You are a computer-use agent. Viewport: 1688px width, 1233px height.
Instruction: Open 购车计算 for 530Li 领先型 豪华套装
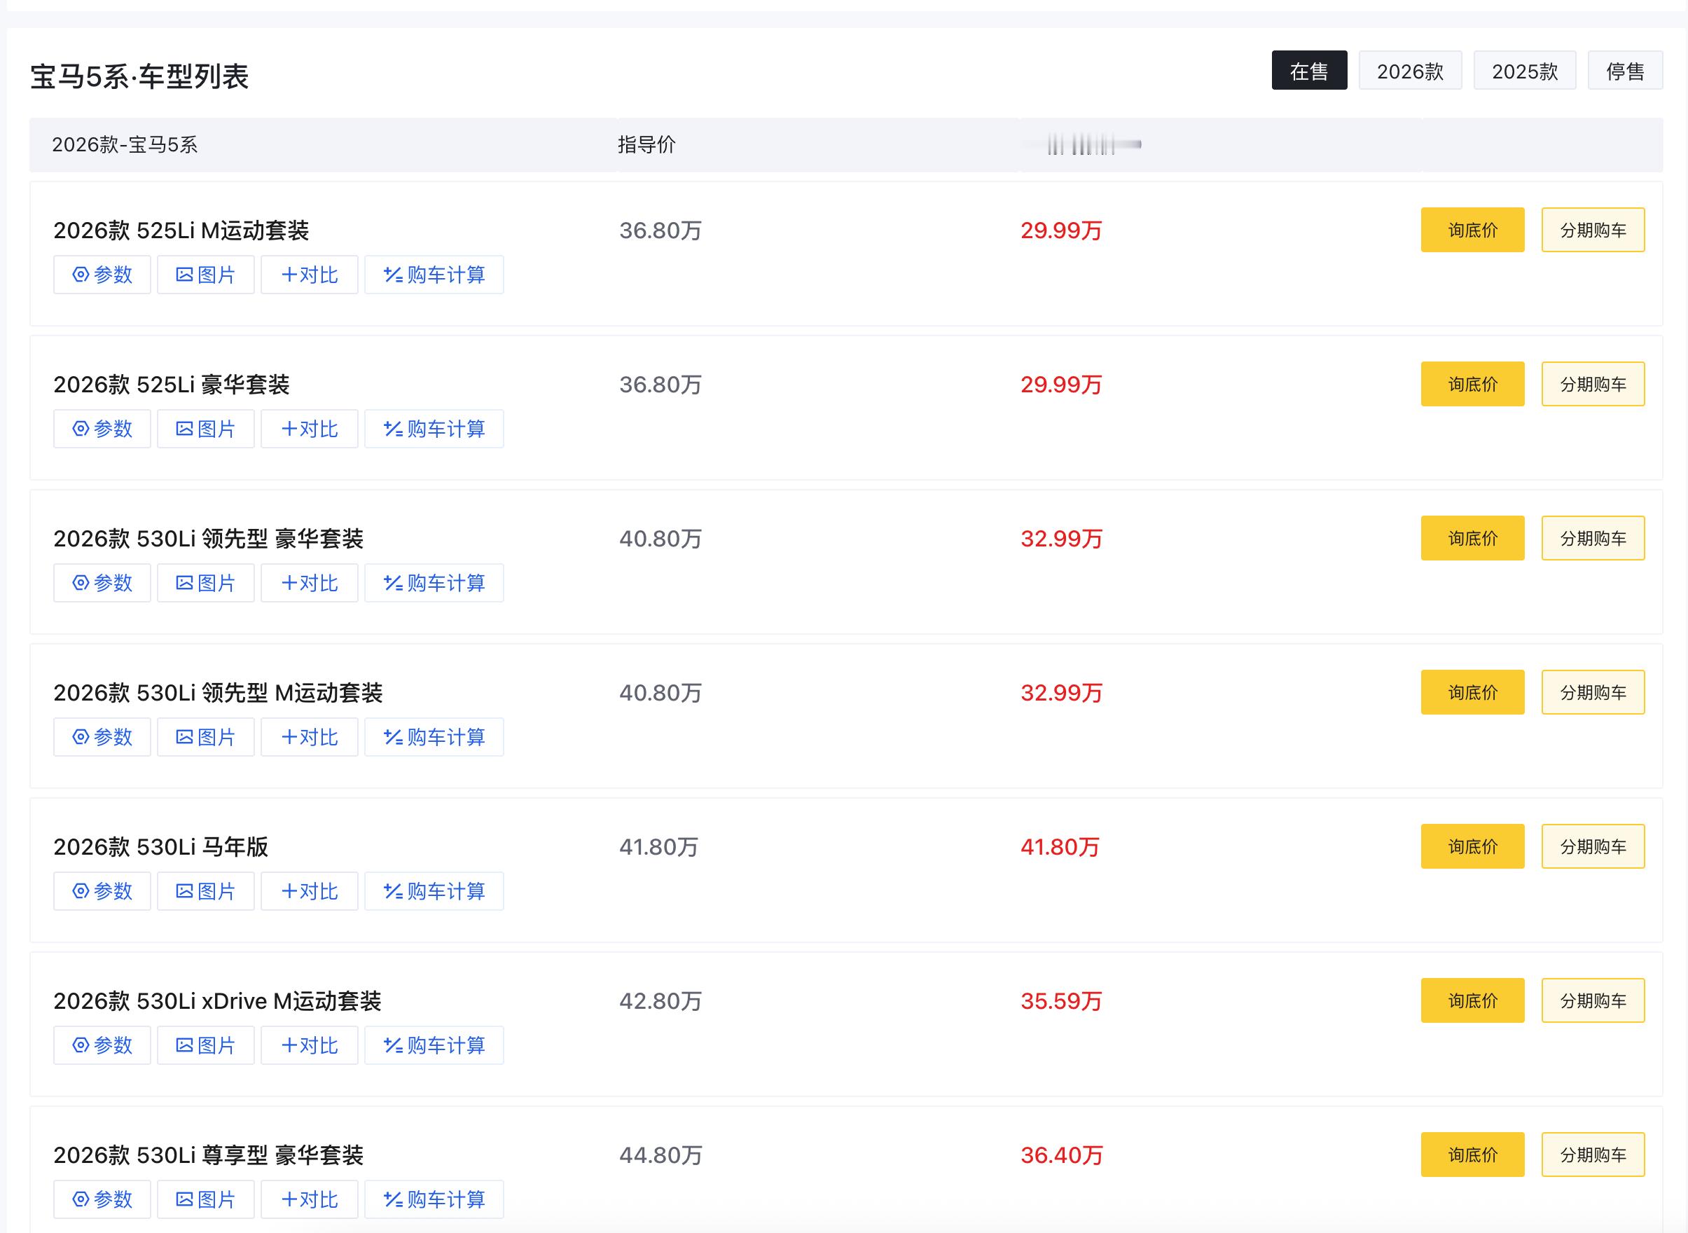pyautogui.click(x=434, y=583)
